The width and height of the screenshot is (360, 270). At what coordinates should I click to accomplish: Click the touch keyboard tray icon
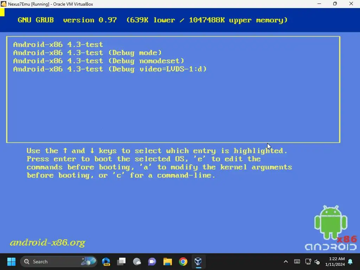[297, 262]
